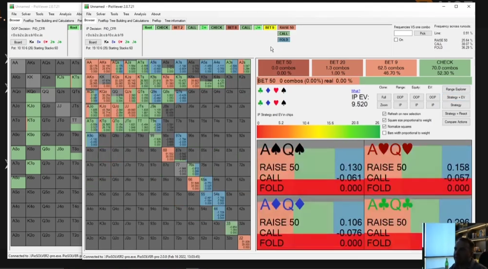Screen dimensions: 488x269
Task: Select the Root node in front window
Action: coord(148,28)
